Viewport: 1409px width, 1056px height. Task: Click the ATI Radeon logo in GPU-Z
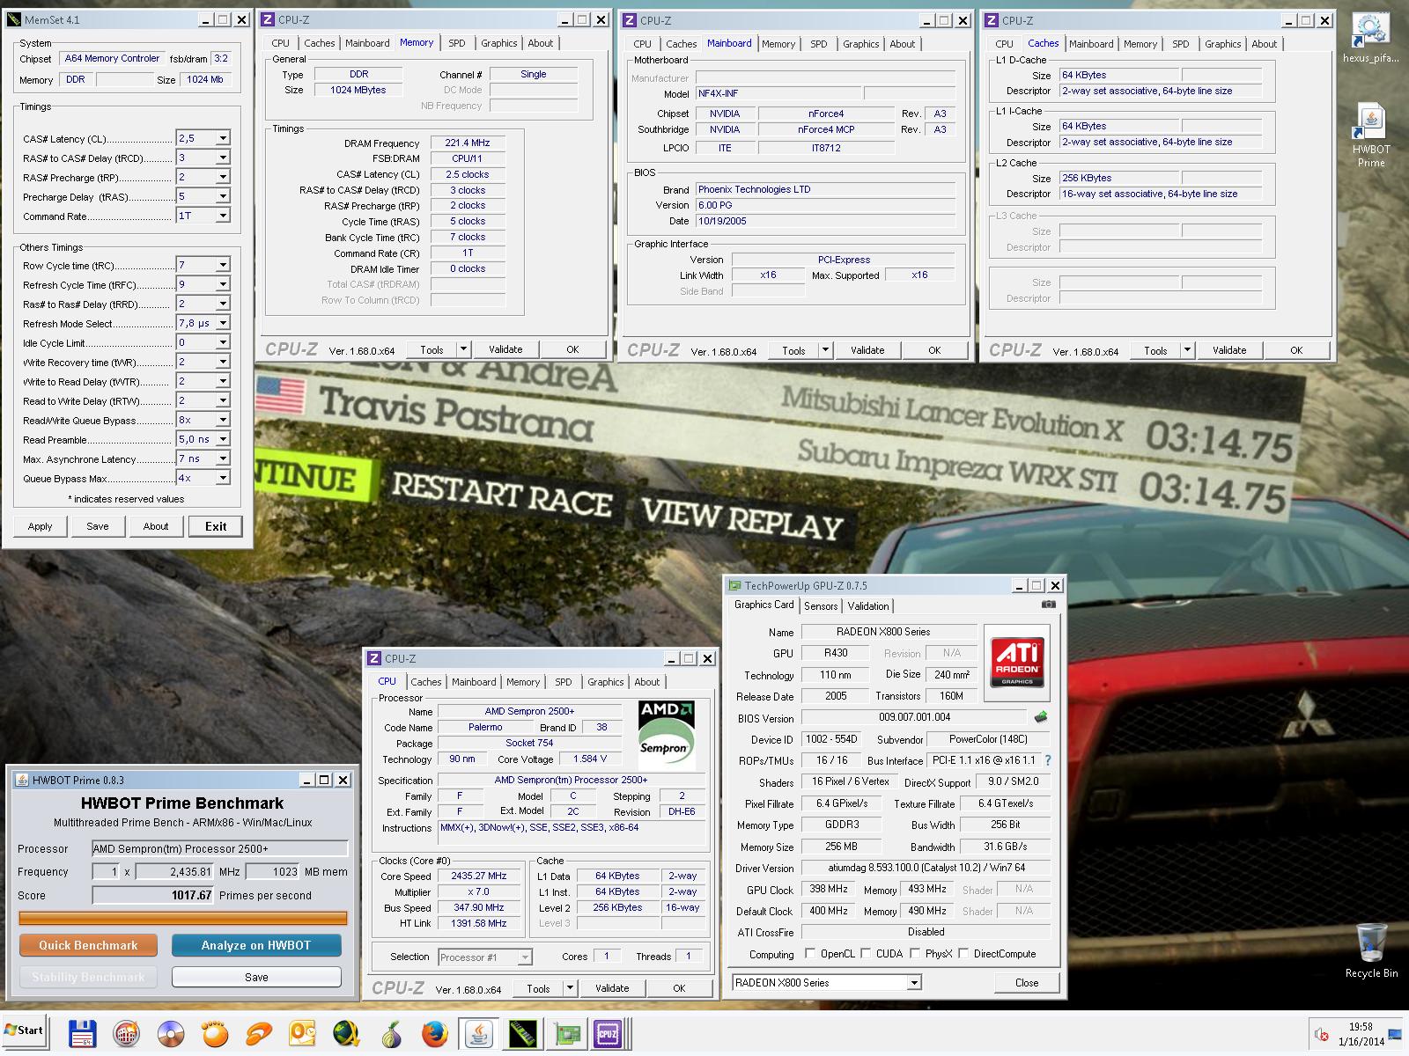[x=1017, y=663]
